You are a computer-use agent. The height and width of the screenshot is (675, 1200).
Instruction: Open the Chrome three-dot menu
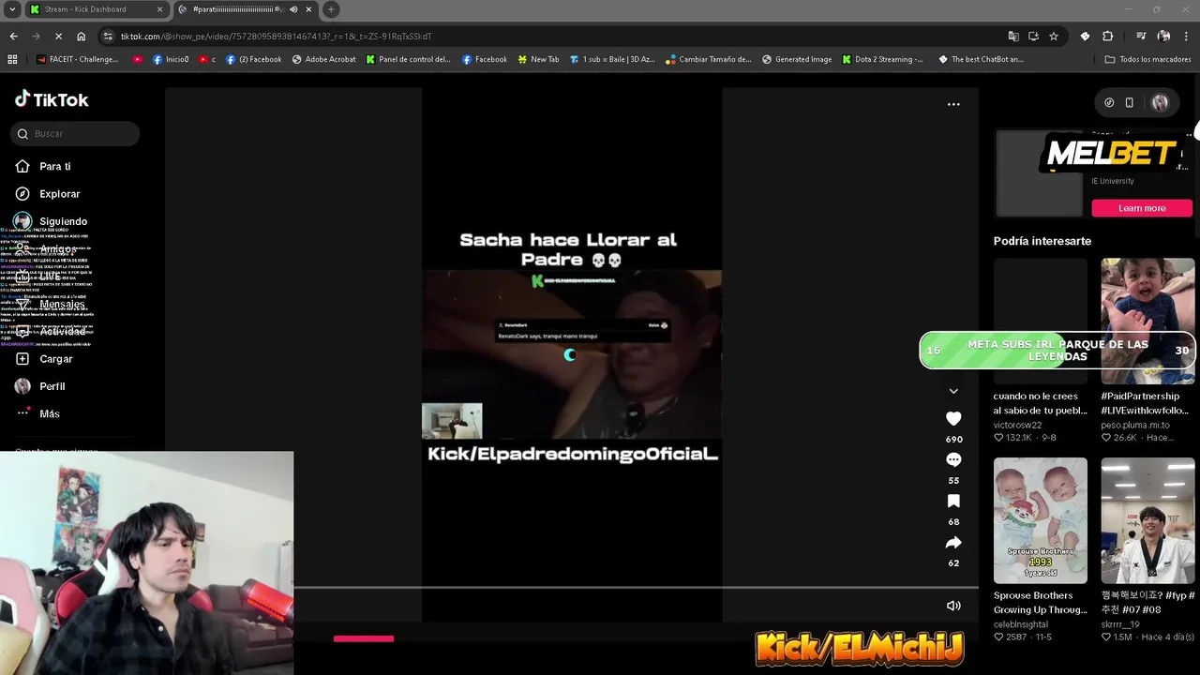(x=1186, y=36)
